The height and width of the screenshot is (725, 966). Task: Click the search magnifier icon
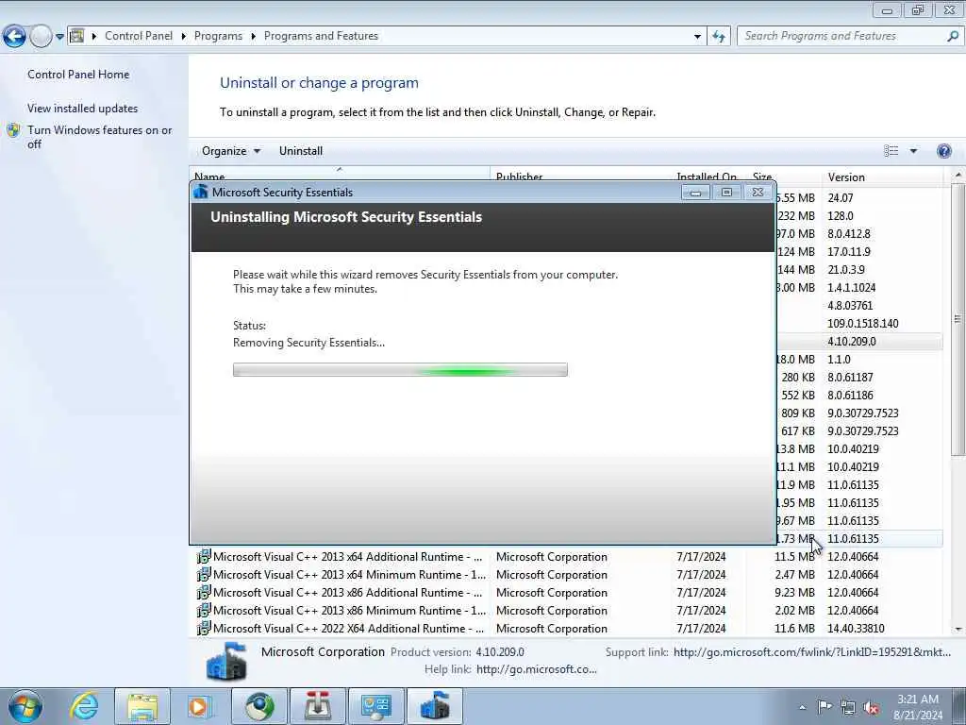pyautogui.click(x=953, y=36)
